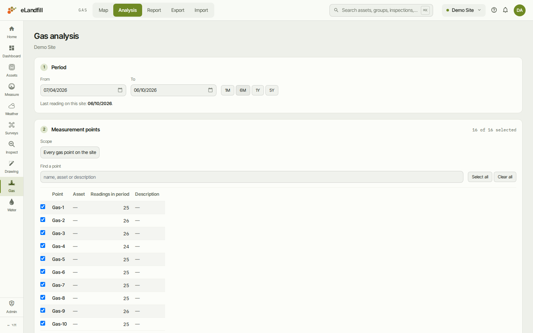Focus the global search field
The width and height of the screenshot is (533, 333).
pos(381,10)
